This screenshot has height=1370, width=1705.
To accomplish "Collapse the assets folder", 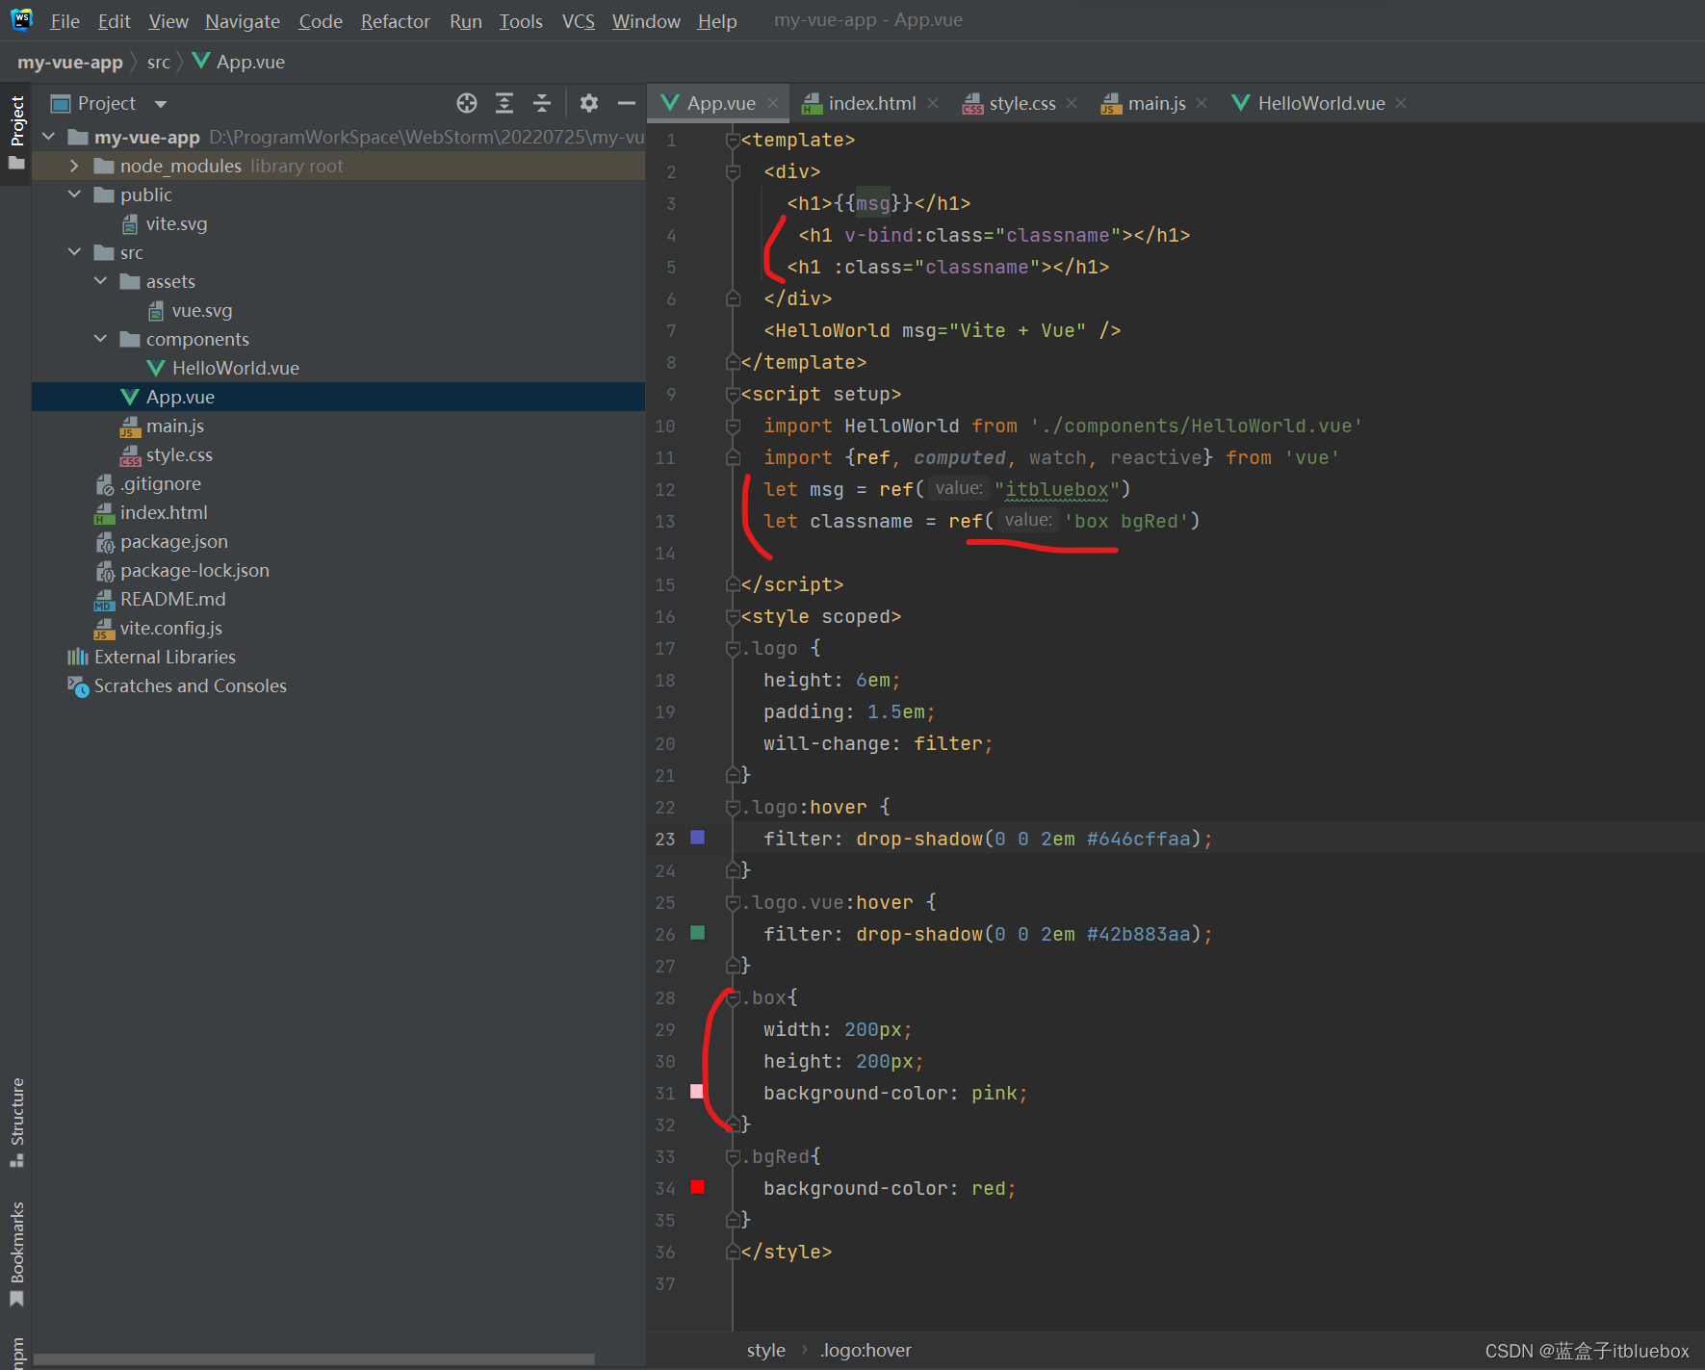I will [x=101, y=281].
